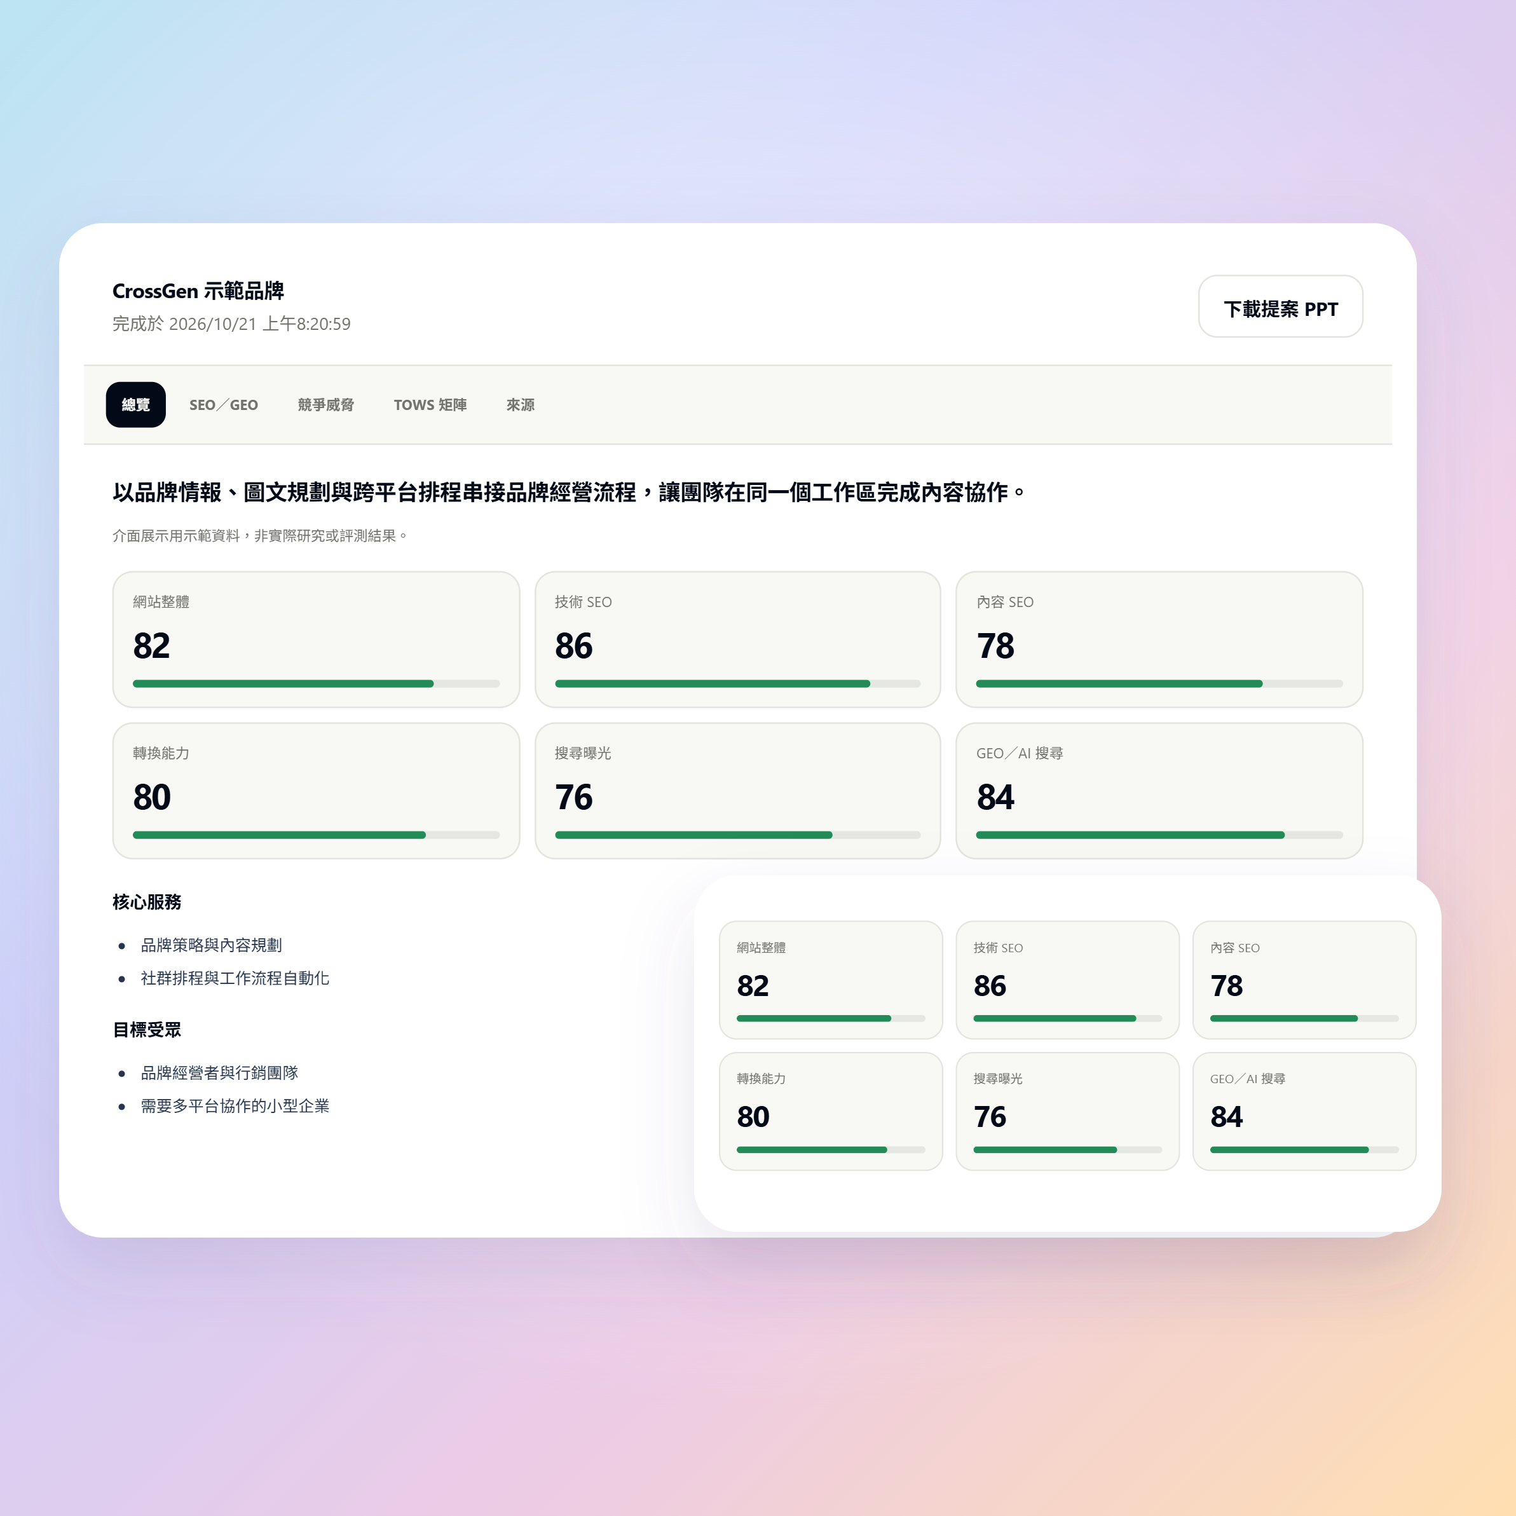Click the GEO／AI 搜尋 progress bar in main panel
The image size is (1516, 1516).
point(1159,835)
